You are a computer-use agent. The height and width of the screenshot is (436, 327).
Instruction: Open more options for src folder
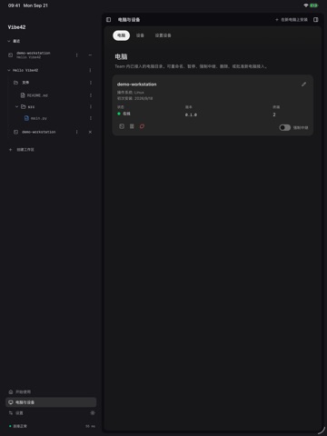pos(91,106)
